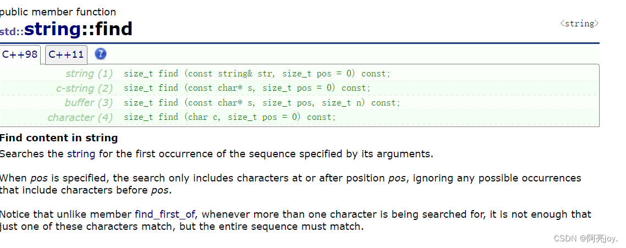The height and width of the screenshot is (248, 626).
Task: Follow the find_first_of member link
Action: [166, 214]
